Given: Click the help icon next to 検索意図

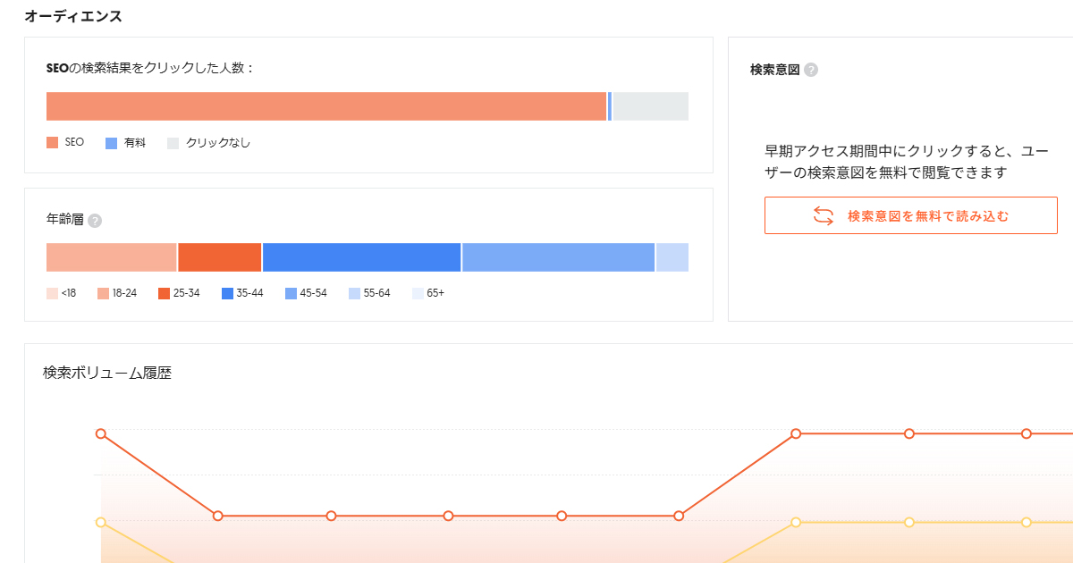Looking at the screenshot, I should [811, 70].
